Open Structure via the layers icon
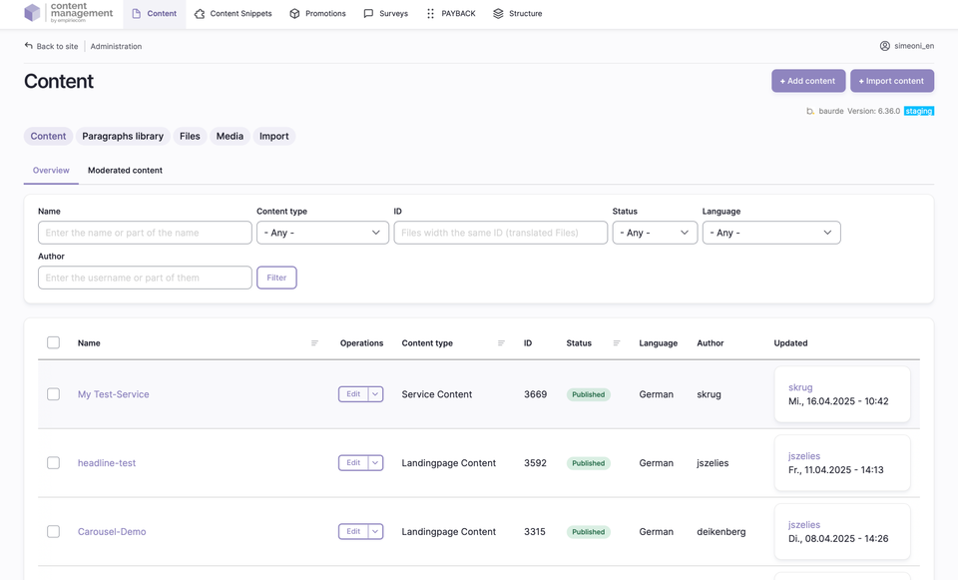Viewport: 958px width, 580px height. point(498,14)
